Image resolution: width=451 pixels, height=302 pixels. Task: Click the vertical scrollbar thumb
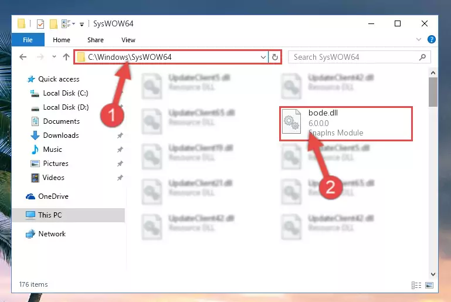(x=433, y=92)
